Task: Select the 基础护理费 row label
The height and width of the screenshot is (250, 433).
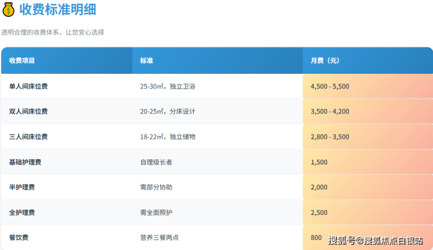Action: coord(25,162)
